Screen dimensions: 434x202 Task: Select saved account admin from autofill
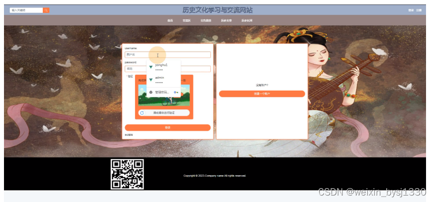[x=163, y=80]
